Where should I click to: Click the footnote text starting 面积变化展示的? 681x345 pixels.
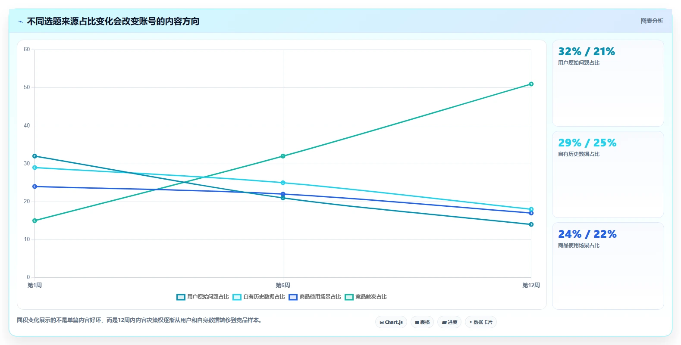point(140,320)
